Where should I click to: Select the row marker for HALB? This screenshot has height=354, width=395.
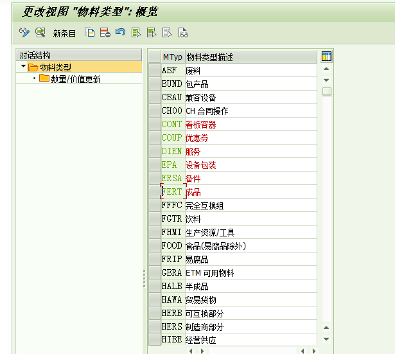(x=154, y=286)
